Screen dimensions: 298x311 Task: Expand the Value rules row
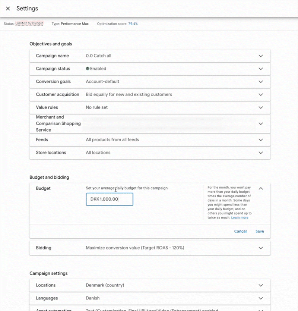click(260, 107)
